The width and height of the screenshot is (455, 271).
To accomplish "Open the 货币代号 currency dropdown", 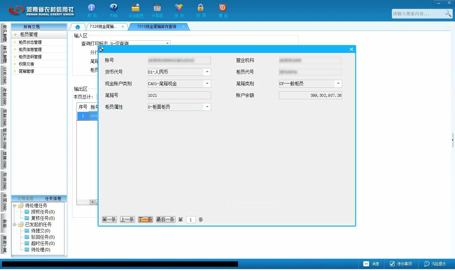I will 207,72.
